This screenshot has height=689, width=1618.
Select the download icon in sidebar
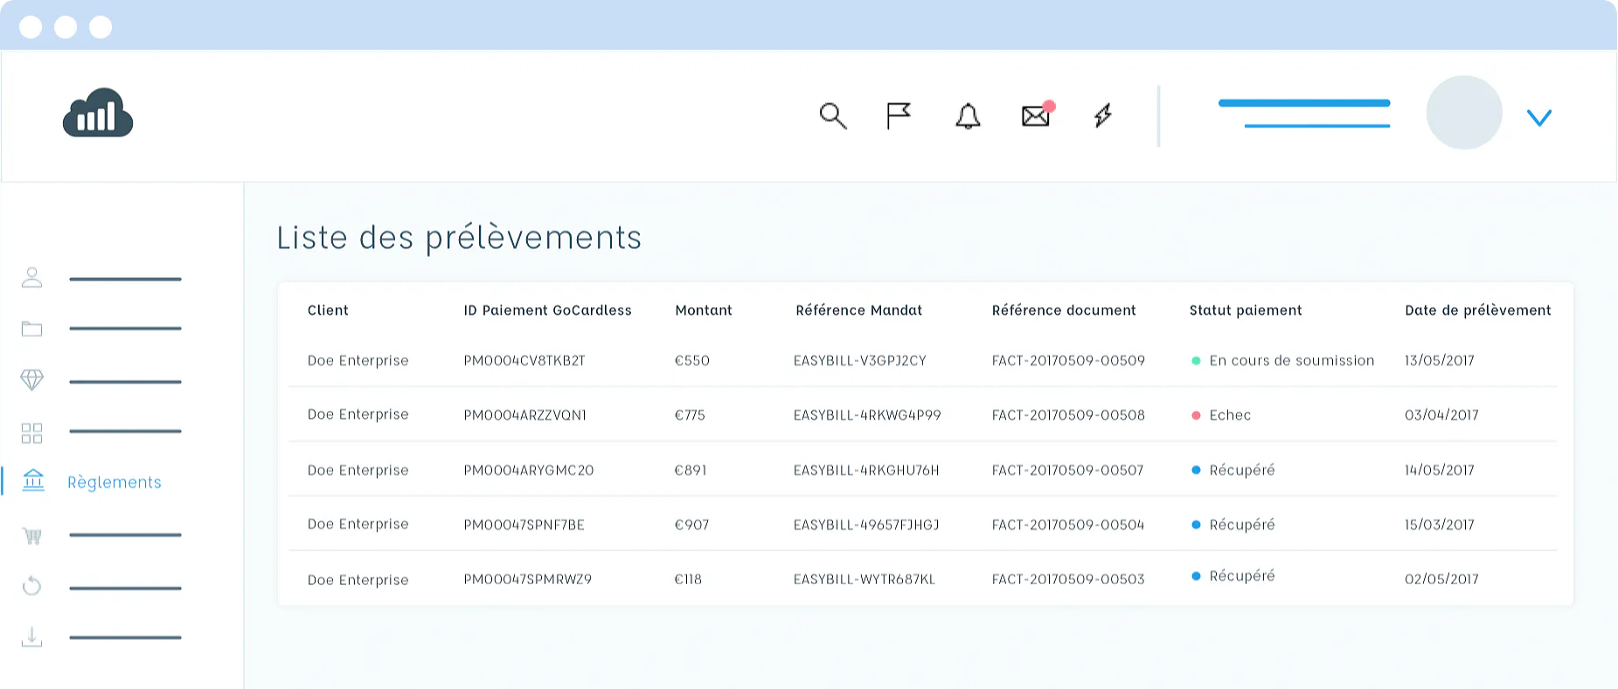[31, 637]
